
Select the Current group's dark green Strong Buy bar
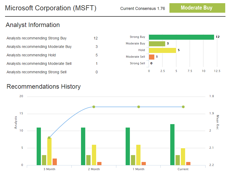pyautogui.click(x=172, y=145)
